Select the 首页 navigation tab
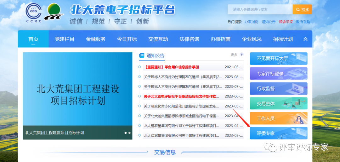The image size is (340, 162). pos(33,39)
